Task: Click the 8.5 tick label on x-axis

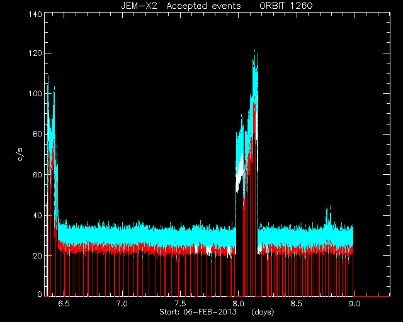Action: pos(296,304)
